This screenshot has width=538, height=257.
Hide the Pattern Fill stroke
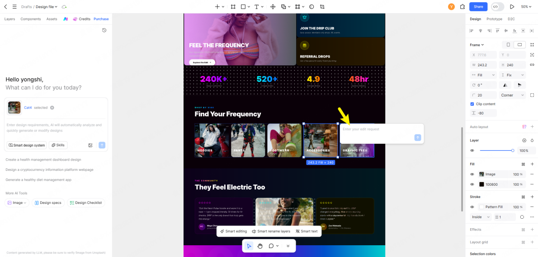coord(472,207)
